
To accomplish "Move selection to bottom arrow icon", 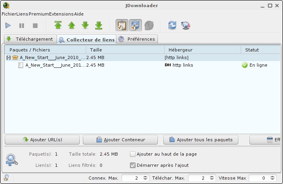I will click(99, 26).
